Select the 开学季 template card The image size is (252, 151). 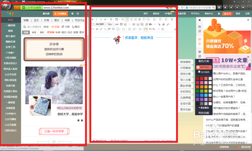point(54,49)
